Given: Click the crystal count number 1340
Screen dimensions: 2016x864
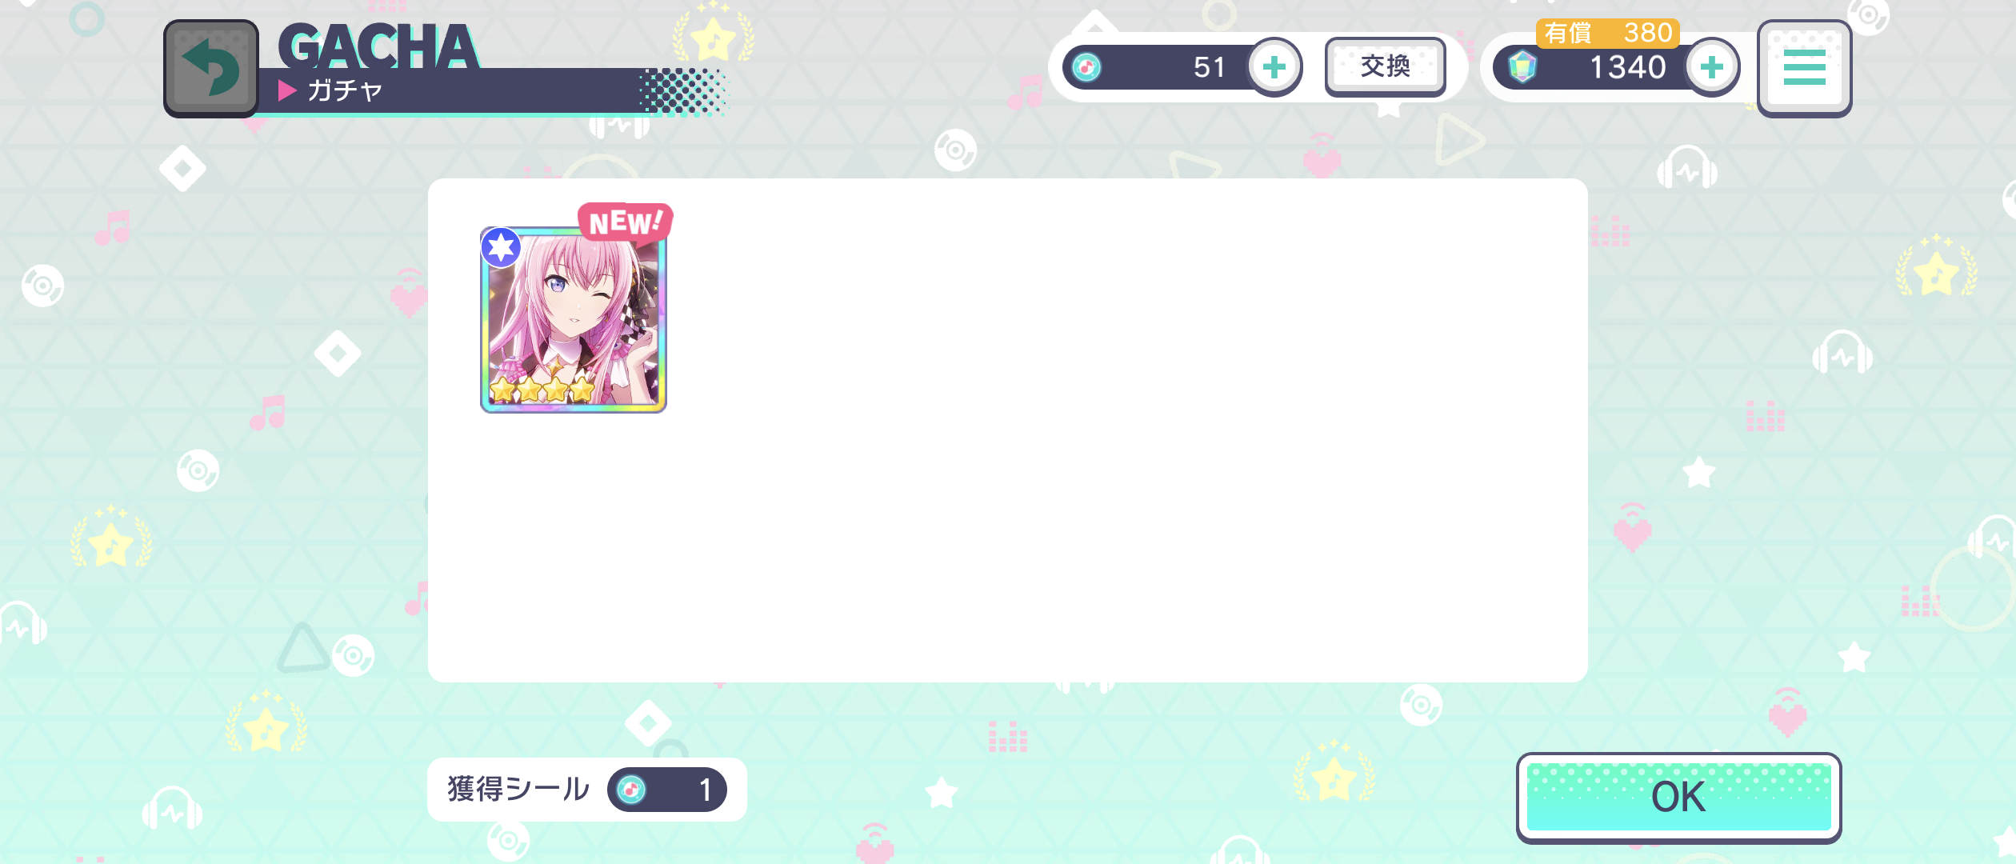Looking at the screenshot, I should click(1627, 67).
